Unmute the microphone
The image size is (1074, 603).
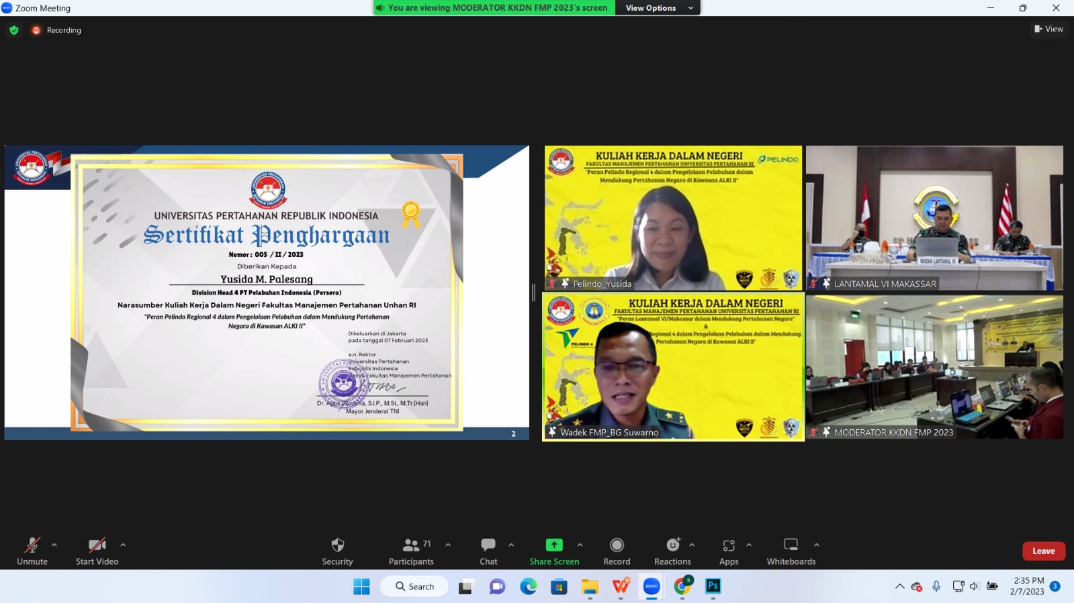32,551
